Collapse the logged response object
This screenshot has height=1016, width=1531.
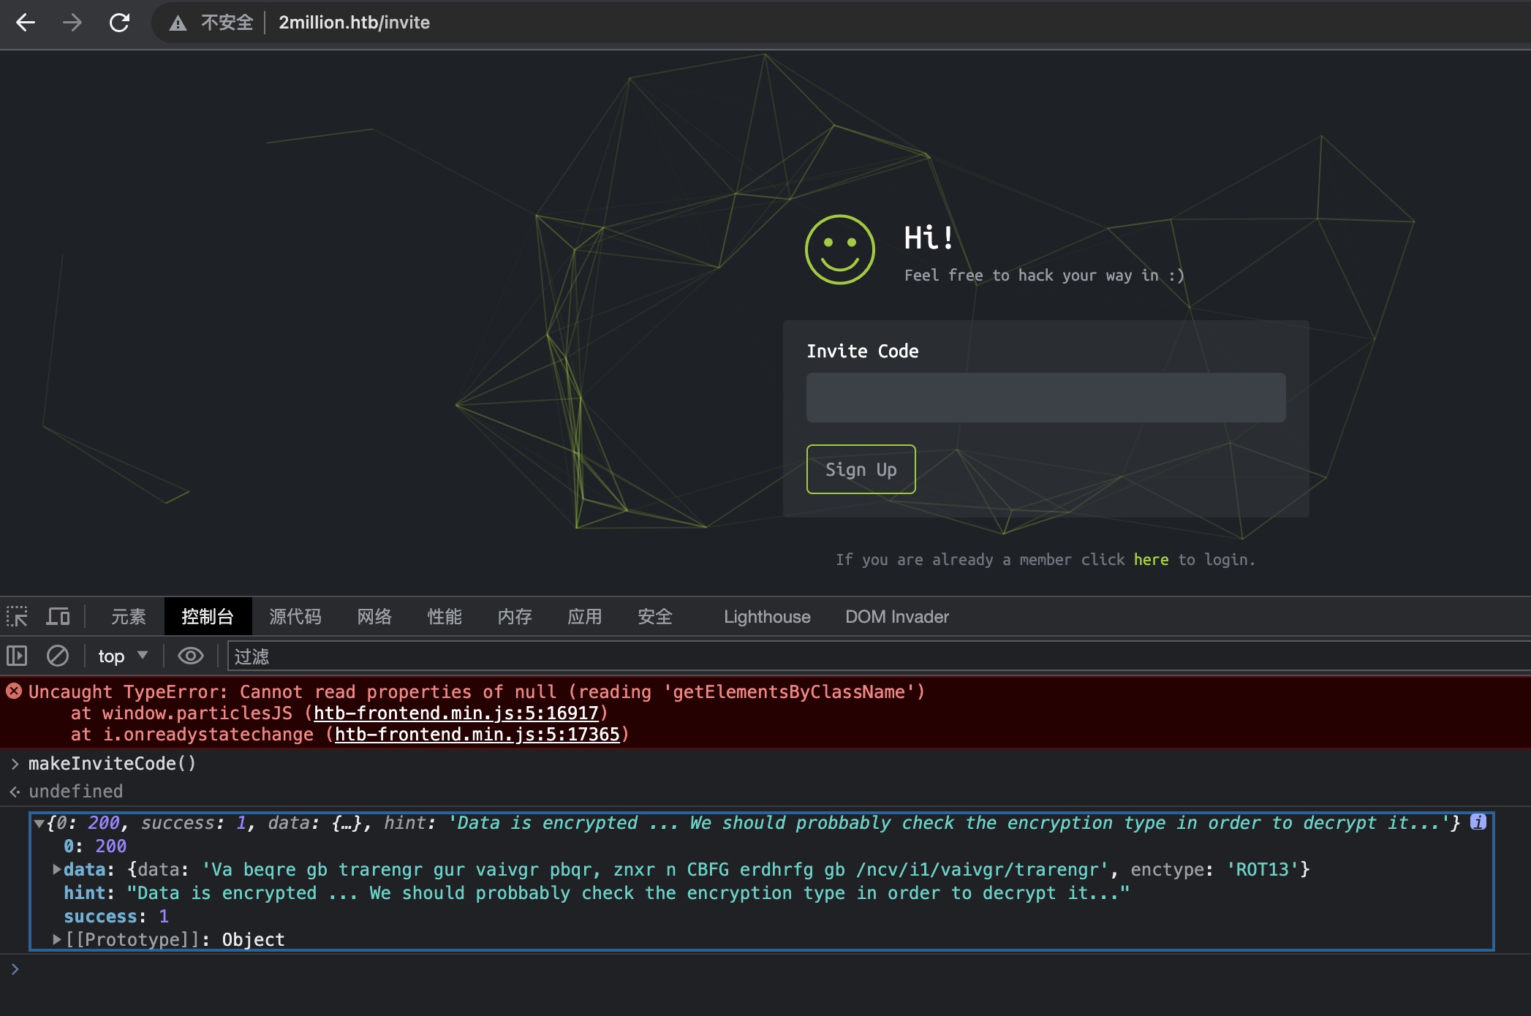tap(39, 823)
